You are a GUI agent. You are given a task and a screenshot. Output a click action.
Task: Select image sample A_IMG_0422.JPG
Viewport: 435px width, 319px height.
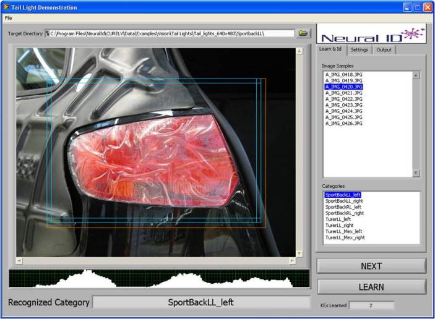point(343,99)
